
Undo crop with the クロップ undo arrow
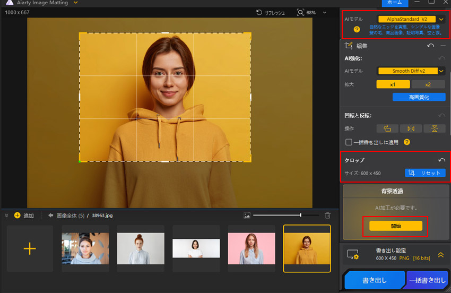pos(442,160)
